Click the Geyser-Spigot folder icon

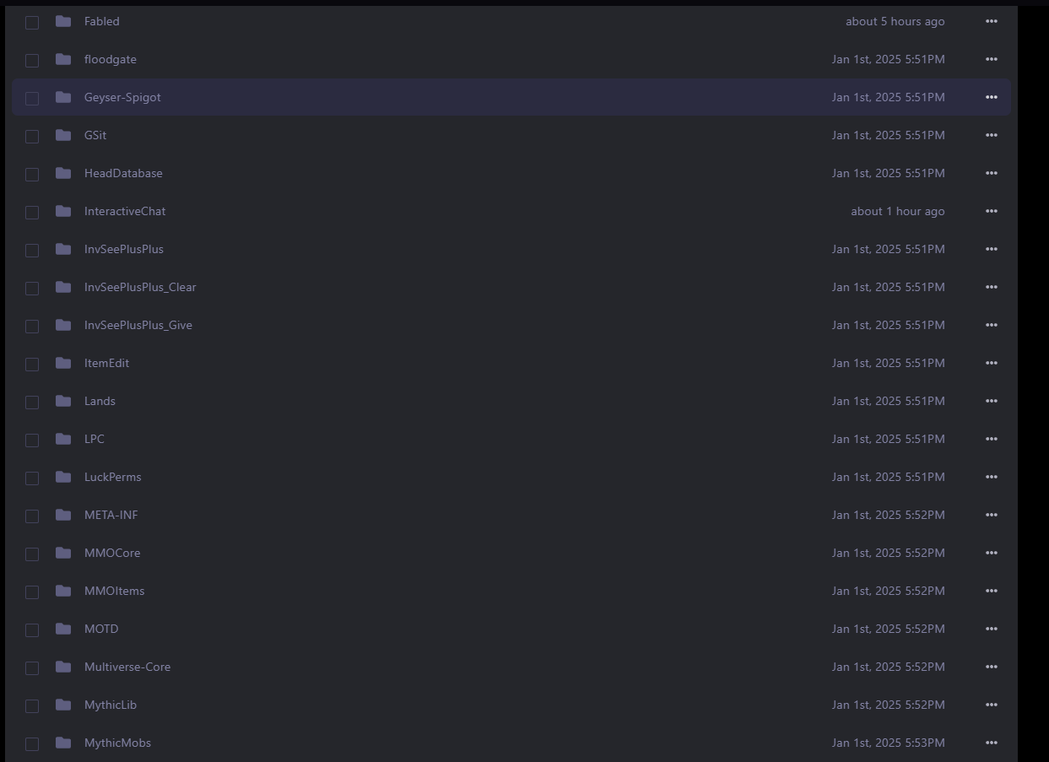coord(63,97)
